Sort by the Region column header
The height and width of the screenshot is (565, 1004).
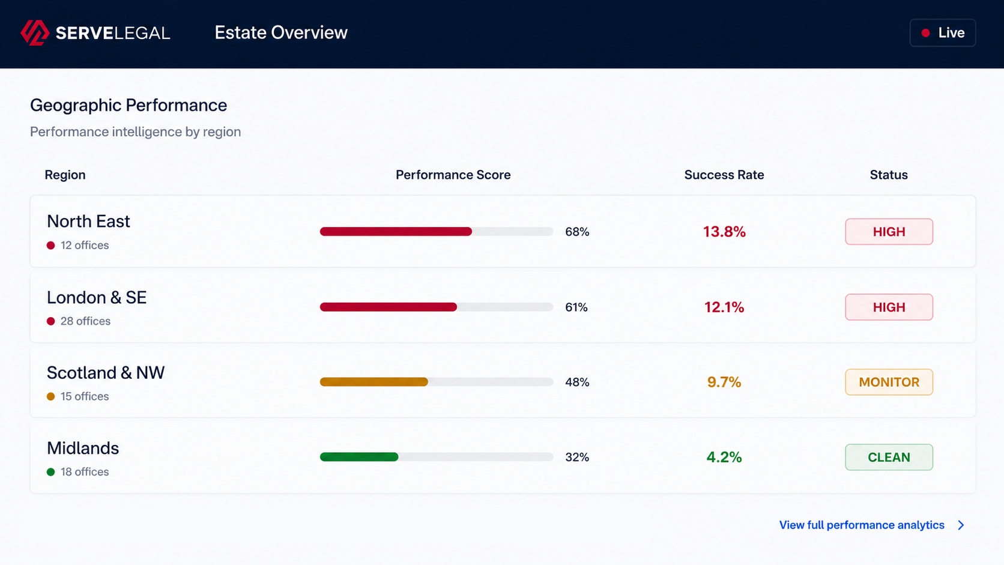[x=65, y=175]
